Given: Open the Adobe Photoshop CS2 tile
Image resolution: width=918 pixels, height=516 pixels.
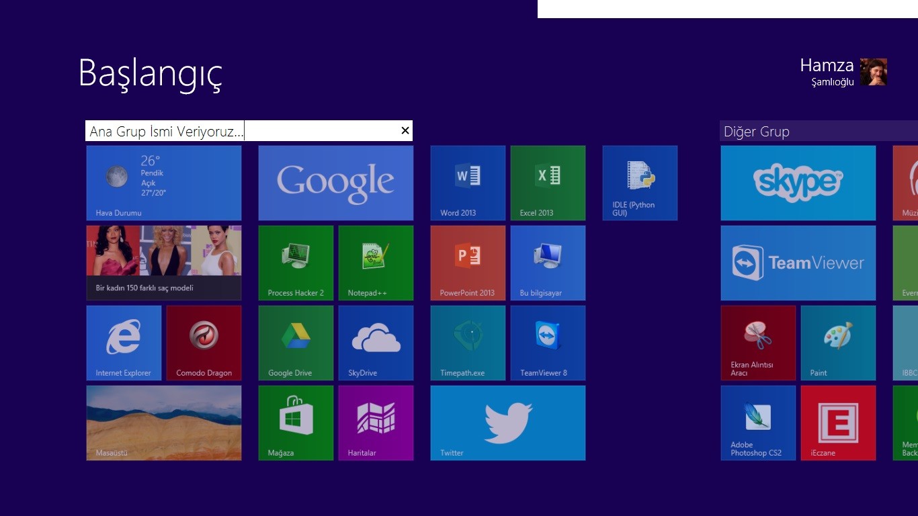Looking at the screenshot, I should pyautogui.click(x=758, y=423).
